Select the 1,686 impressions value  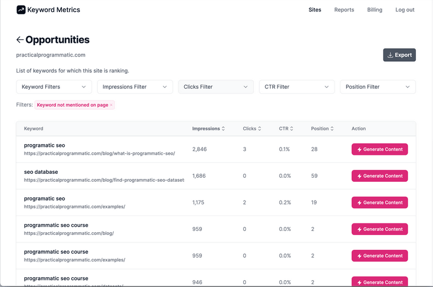pos(199,176)
